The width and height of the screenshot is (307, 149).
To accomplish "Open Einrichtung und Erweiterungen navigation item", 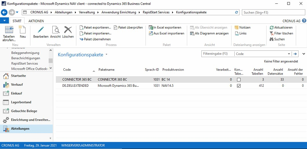I will point(26,120).
